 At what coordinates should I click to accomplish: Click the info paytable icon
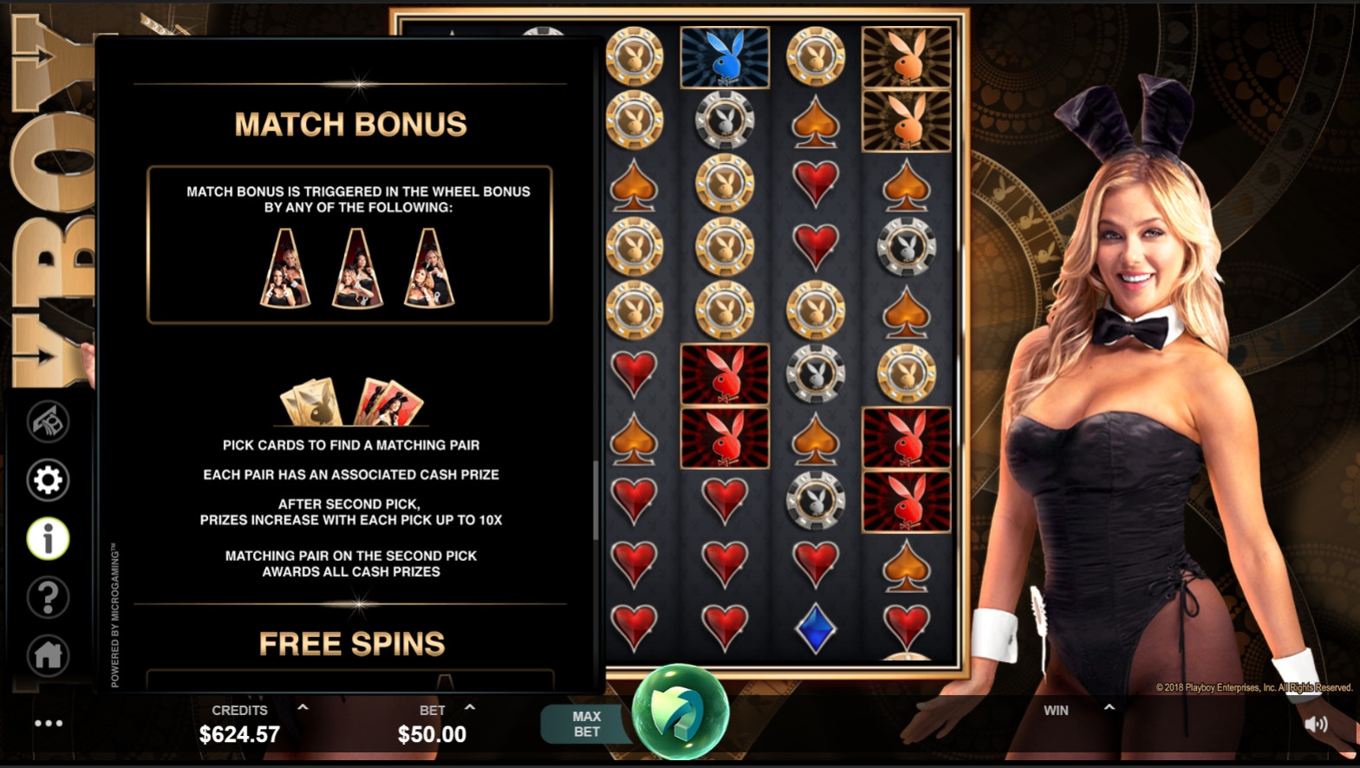pyautogui.click(x=48, y=538)
